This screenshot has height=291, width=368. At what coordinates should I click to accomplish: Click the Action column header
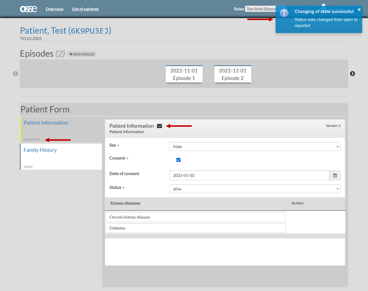point(297,203)
